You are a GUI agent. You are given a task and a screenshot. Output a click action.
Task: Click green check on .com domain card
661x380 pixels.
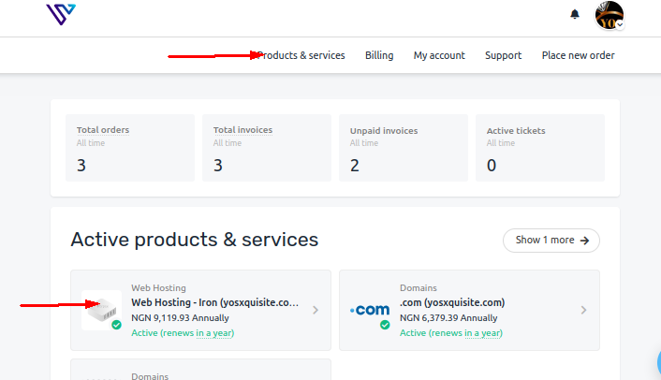click(x=385, y=325)
